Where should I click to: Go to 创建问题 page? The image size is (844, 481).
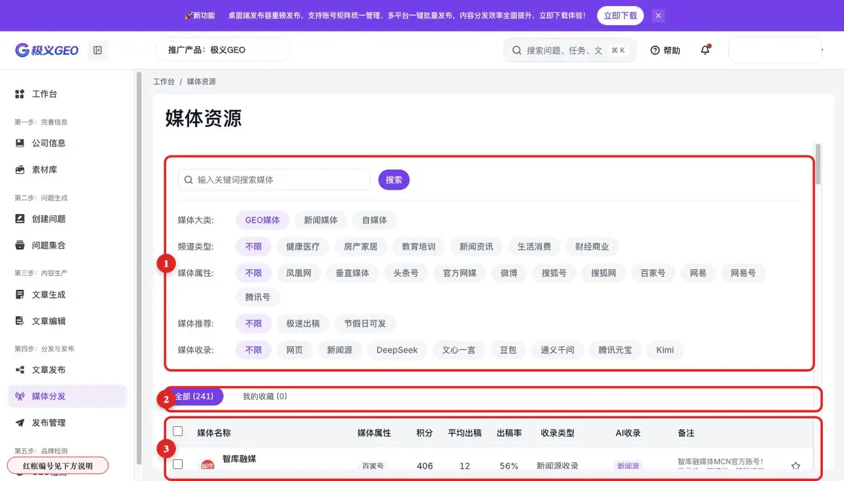tap(67, 219)
